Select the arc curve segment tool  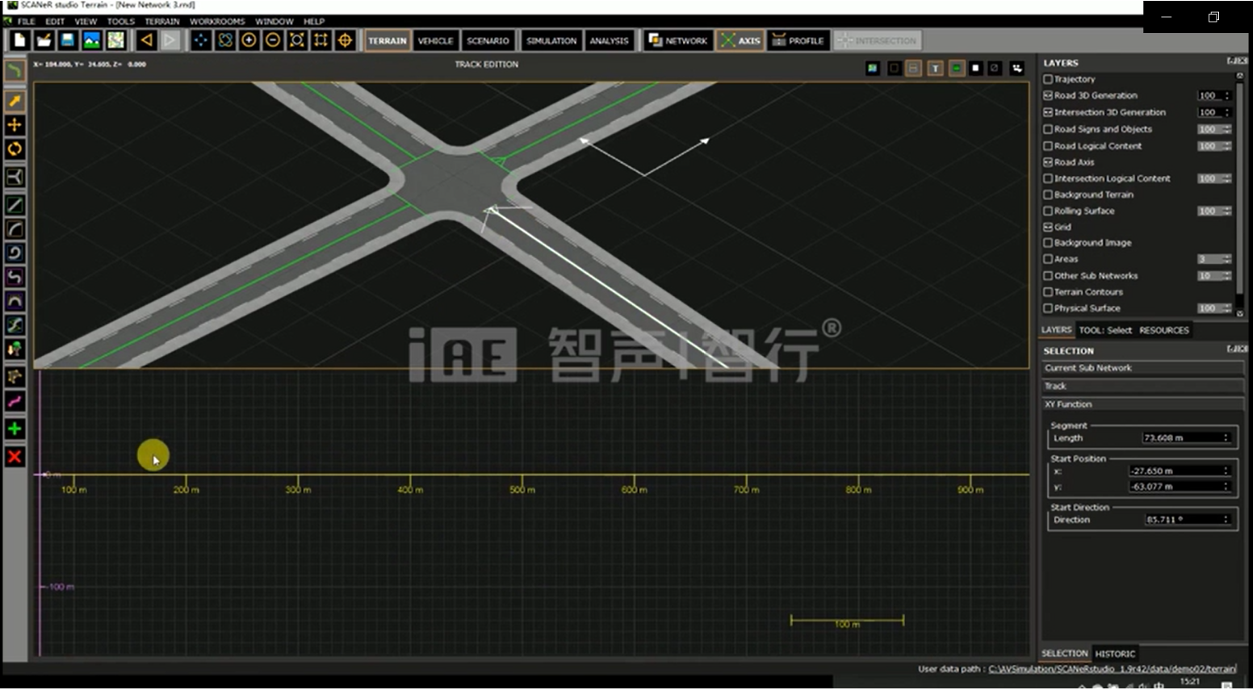[x=15, y=229]
